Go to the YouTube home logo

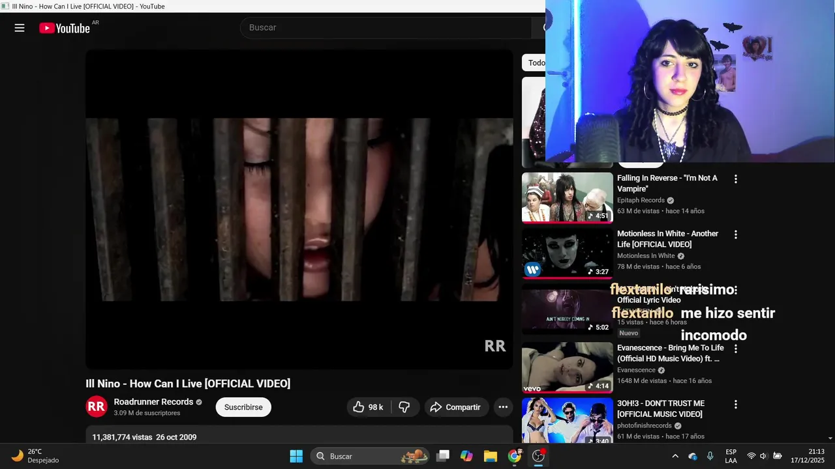click(65, 28)
